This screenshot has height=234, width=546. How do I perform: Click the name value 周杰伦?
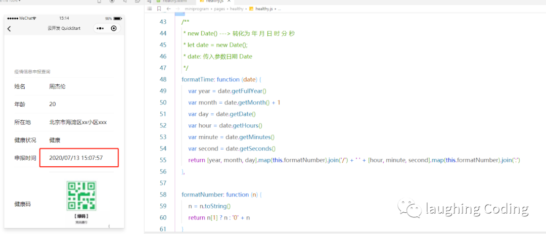(x=58, y=86)
